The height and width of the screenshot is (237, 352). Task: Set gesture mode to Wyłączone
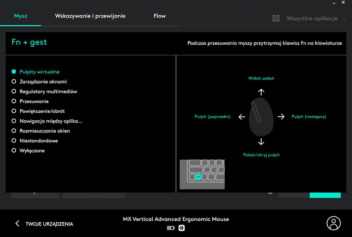pos(14,151)
